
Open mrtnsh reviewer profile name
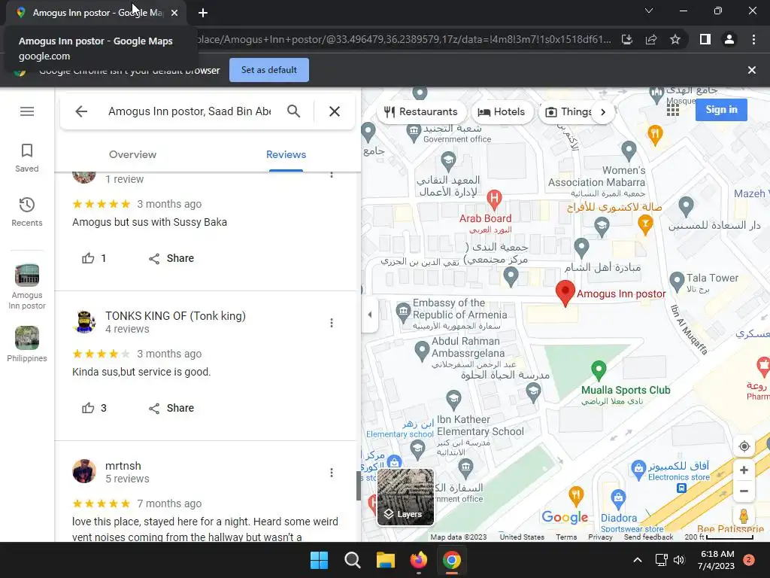pos(123,466)
